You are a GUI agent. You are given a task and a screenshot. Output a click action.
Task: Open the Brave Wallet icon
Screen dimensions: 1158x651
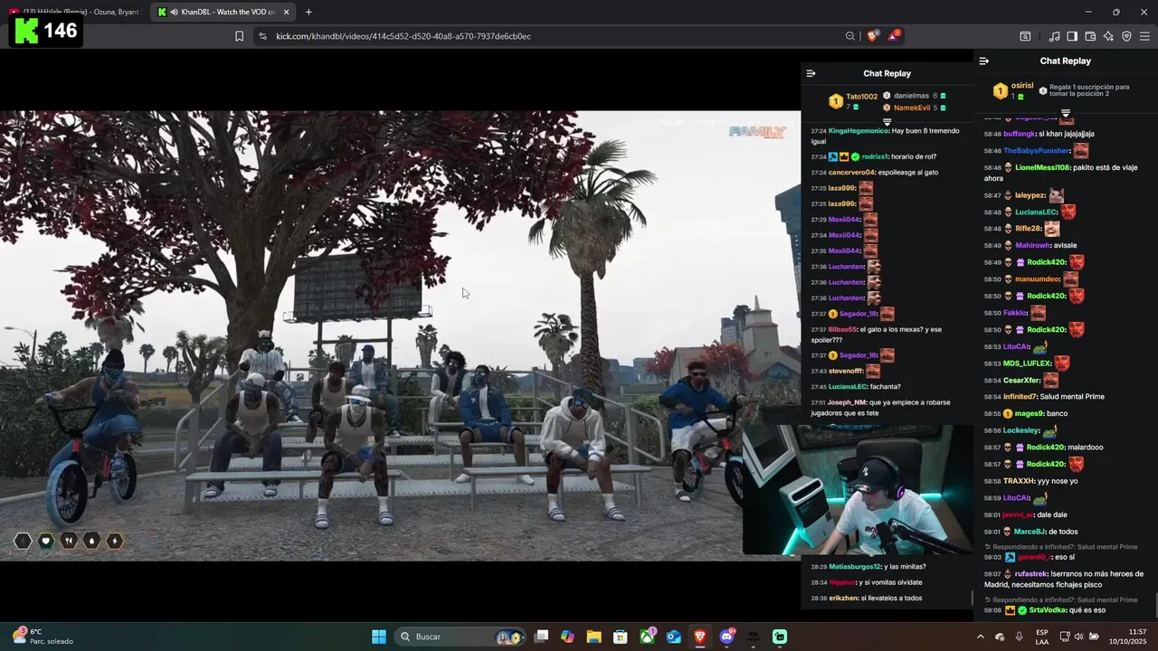[1090, 36]
